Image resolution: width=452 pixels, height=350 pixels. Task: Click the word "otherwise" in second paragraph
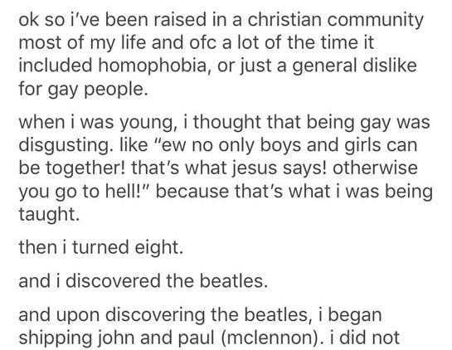[375, 168]
